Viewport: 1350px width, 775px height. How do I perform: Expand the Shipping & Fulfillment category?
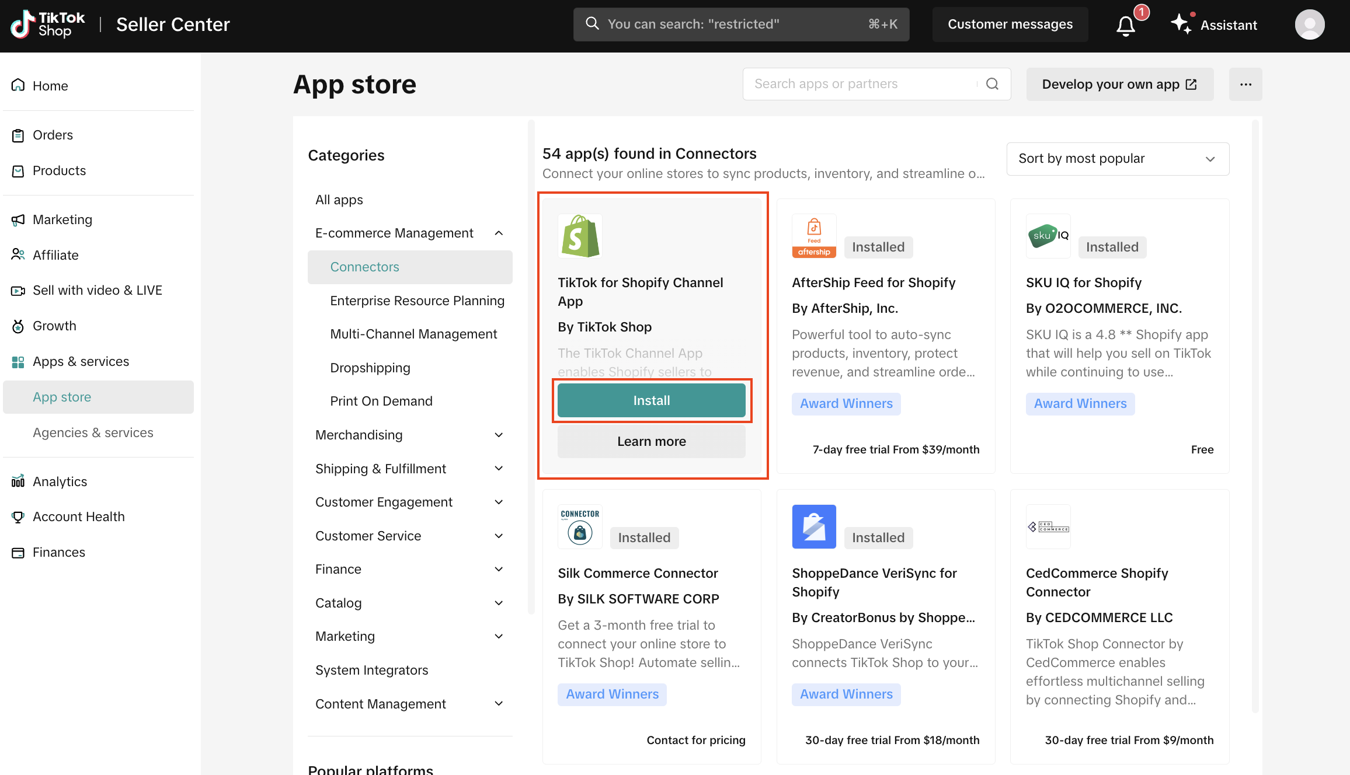499,469
